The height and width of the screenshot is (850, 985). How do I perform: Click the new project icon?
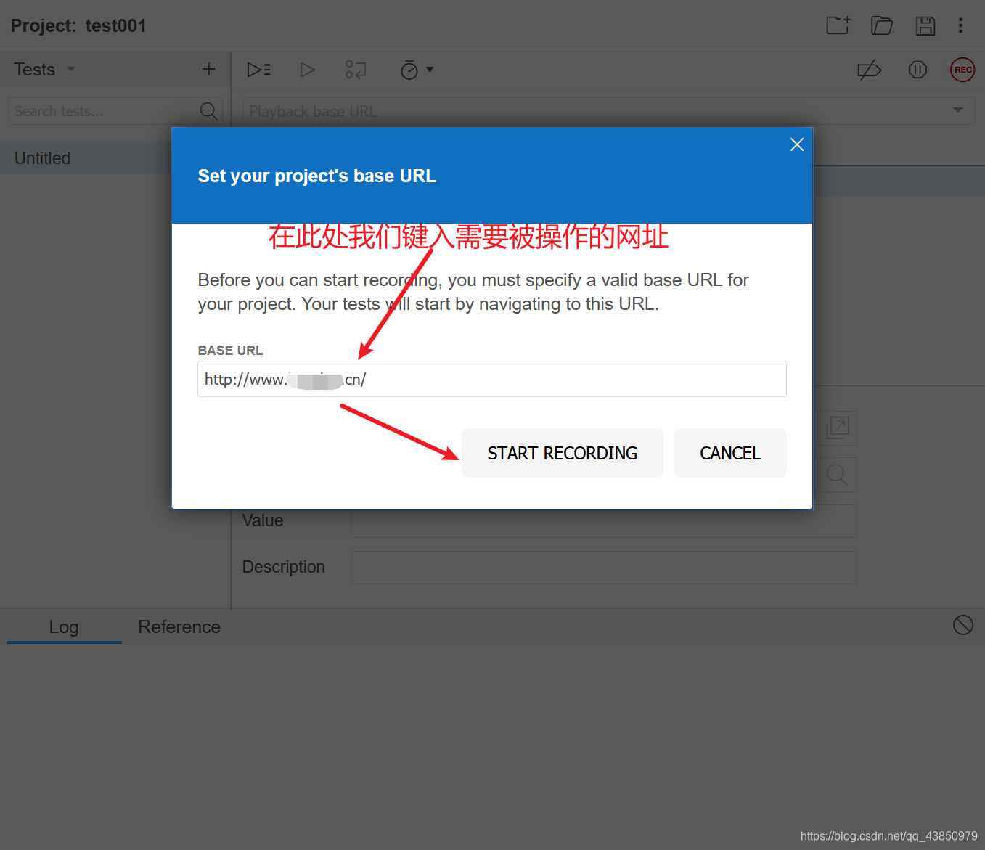tap(838, 25)
